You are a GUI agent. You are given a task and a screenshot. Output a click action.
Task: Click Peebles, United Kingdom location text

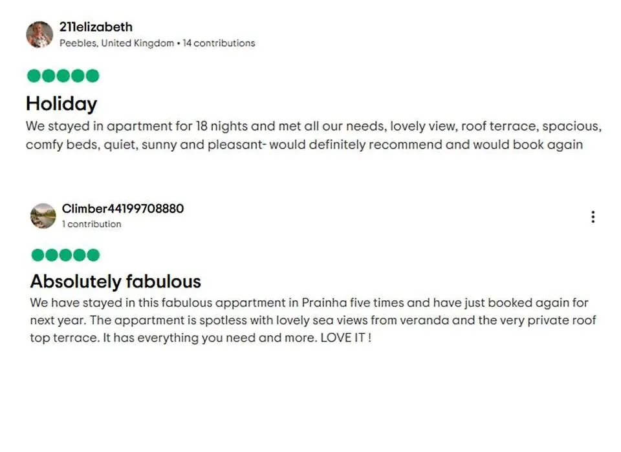[x=117, y=43]
